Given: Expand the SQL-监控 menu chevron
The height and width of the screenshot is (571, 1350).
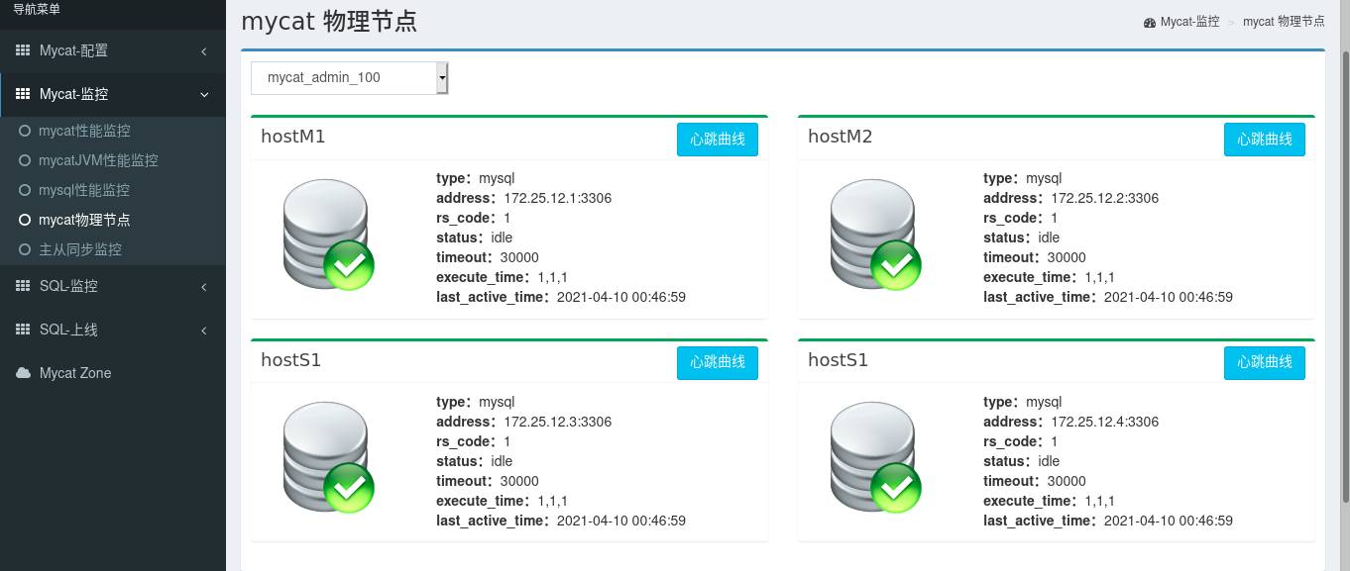Looking at the screenshot, I should (204, 287).
